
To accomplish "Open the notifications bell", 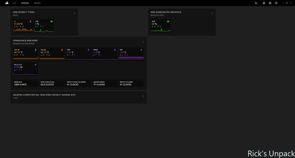I will click(x=264, y=3).
